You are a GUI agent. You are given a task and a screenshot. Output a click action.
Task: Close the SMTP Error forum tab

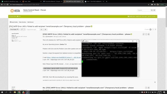[x=82, y=2]
